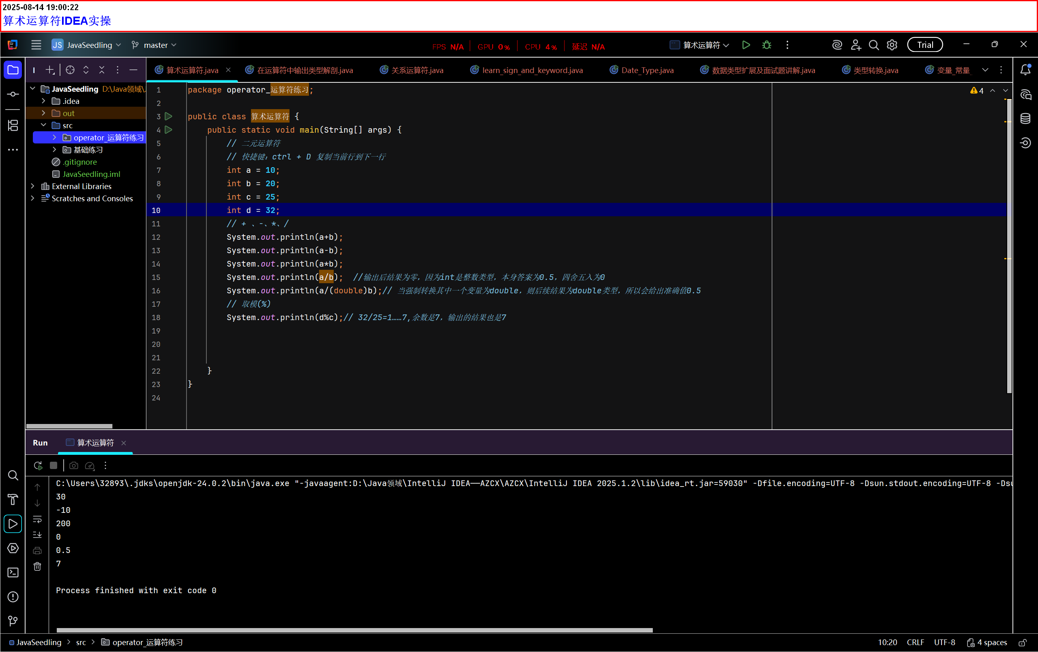Image resolution: width=1038 pixels, height=652 pixels.
Task: Show hidden editor tabs chevron
Action: [985, 70]
